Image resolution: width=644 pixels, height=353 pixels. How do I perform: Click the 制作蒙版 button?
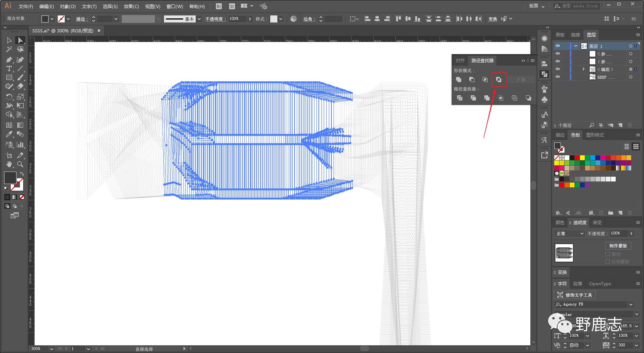click(618, 246)
